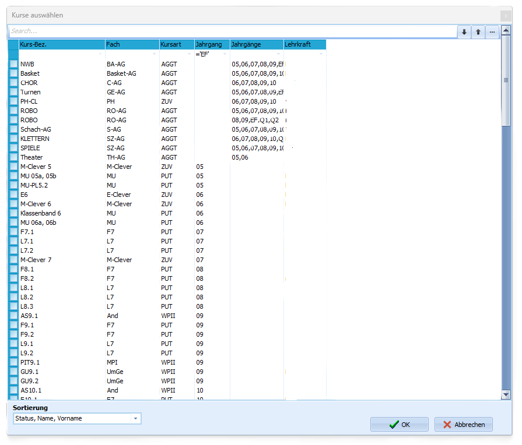Tick the checkbox for Klassenband 6
This screenshot has height=445, width=522.
(13, 213)
